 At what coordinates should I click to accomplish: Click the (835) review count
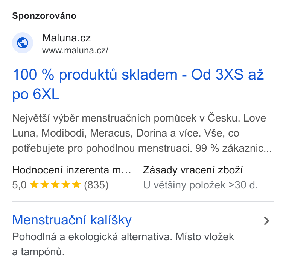tap(96, 185)
